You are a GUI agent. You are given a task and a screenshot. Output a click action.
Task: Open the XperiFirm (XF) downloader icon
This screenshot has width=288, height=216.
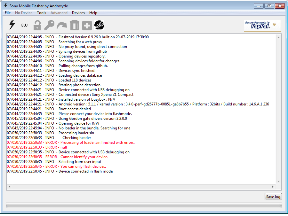(x=99, y=25)
